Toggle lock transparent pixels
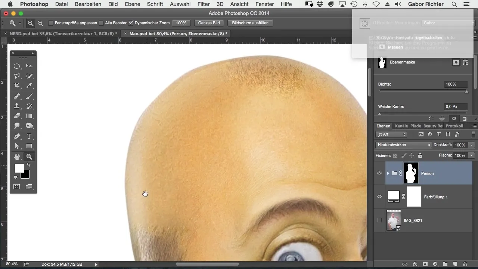Screen dimensions: 478x269 (395, 155)
